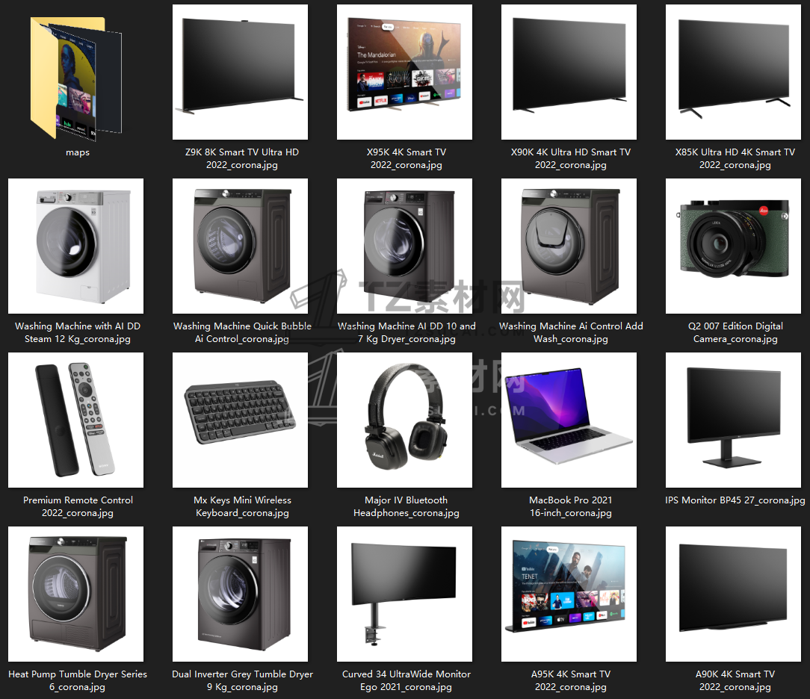This screenshot has height=699, width=810.
Task: Click file name 'A90K 4K Smart TV 2022_corona.jpg'
Action: coord(735,680)
